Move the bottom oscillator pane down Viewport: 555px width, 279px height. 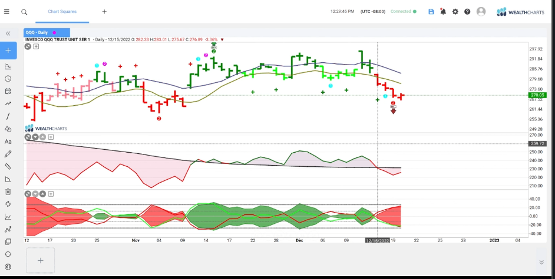point(35,194)
